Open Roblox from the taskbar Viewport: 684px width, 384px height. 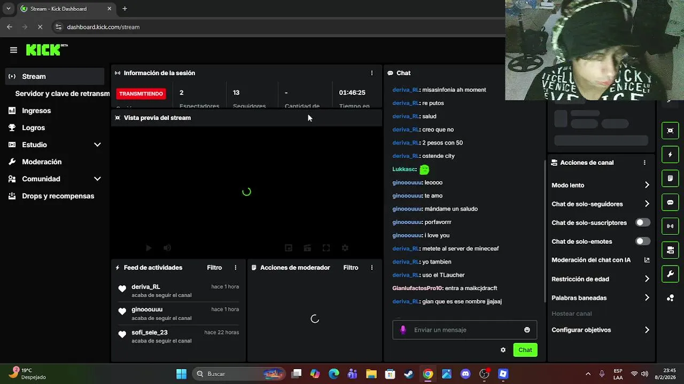coord(503,374)
